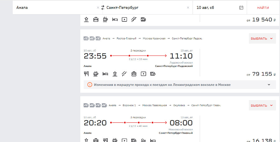Click the 10 авг, сб date field

point(215,7)
